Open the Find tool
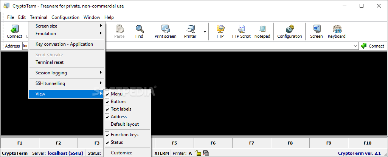 click(139, 31)
